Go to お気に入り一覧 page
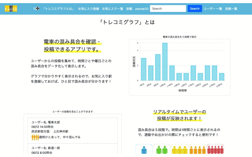The width and height of the screenshot is (252, 157). click(x=113, y=9)
